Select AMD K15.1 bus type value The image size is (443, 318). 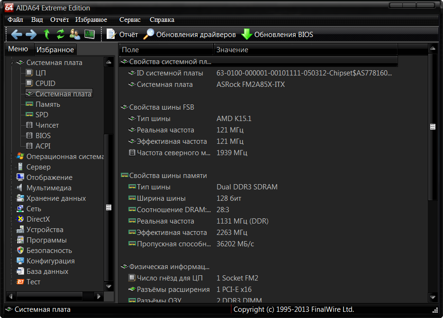234,119
